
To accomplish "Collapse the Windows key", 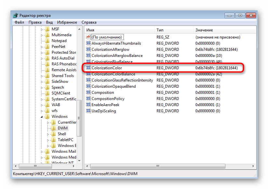I will pyautogui.click(x=42, y=117).
